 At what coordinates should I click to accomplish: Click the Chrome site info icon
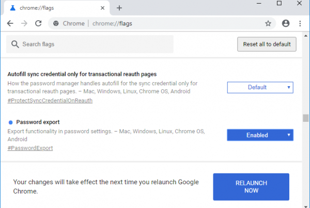pyautogui.click(x=56, y=24)
